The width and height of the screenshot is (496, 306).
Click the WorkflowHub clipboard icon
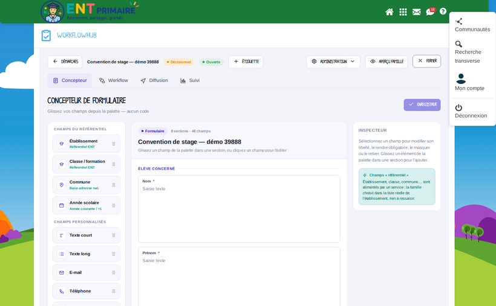[46, 36]
